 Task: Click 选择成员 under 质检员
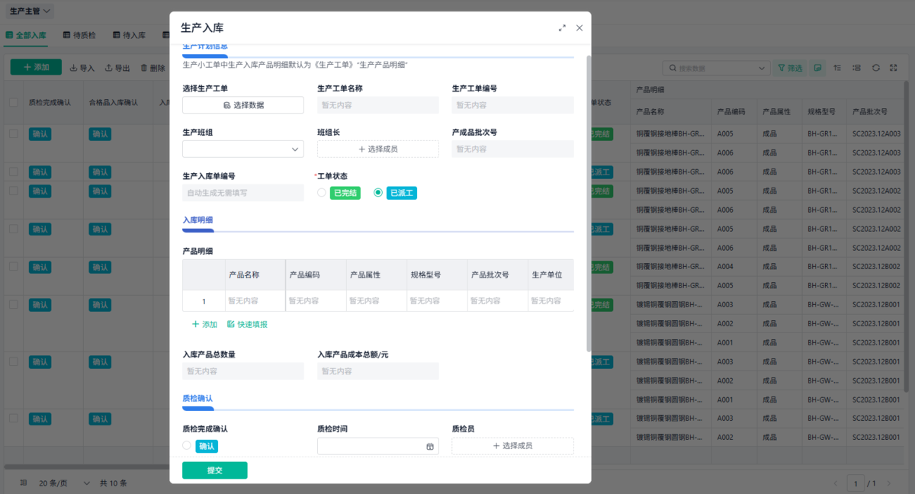click(513, 446)
